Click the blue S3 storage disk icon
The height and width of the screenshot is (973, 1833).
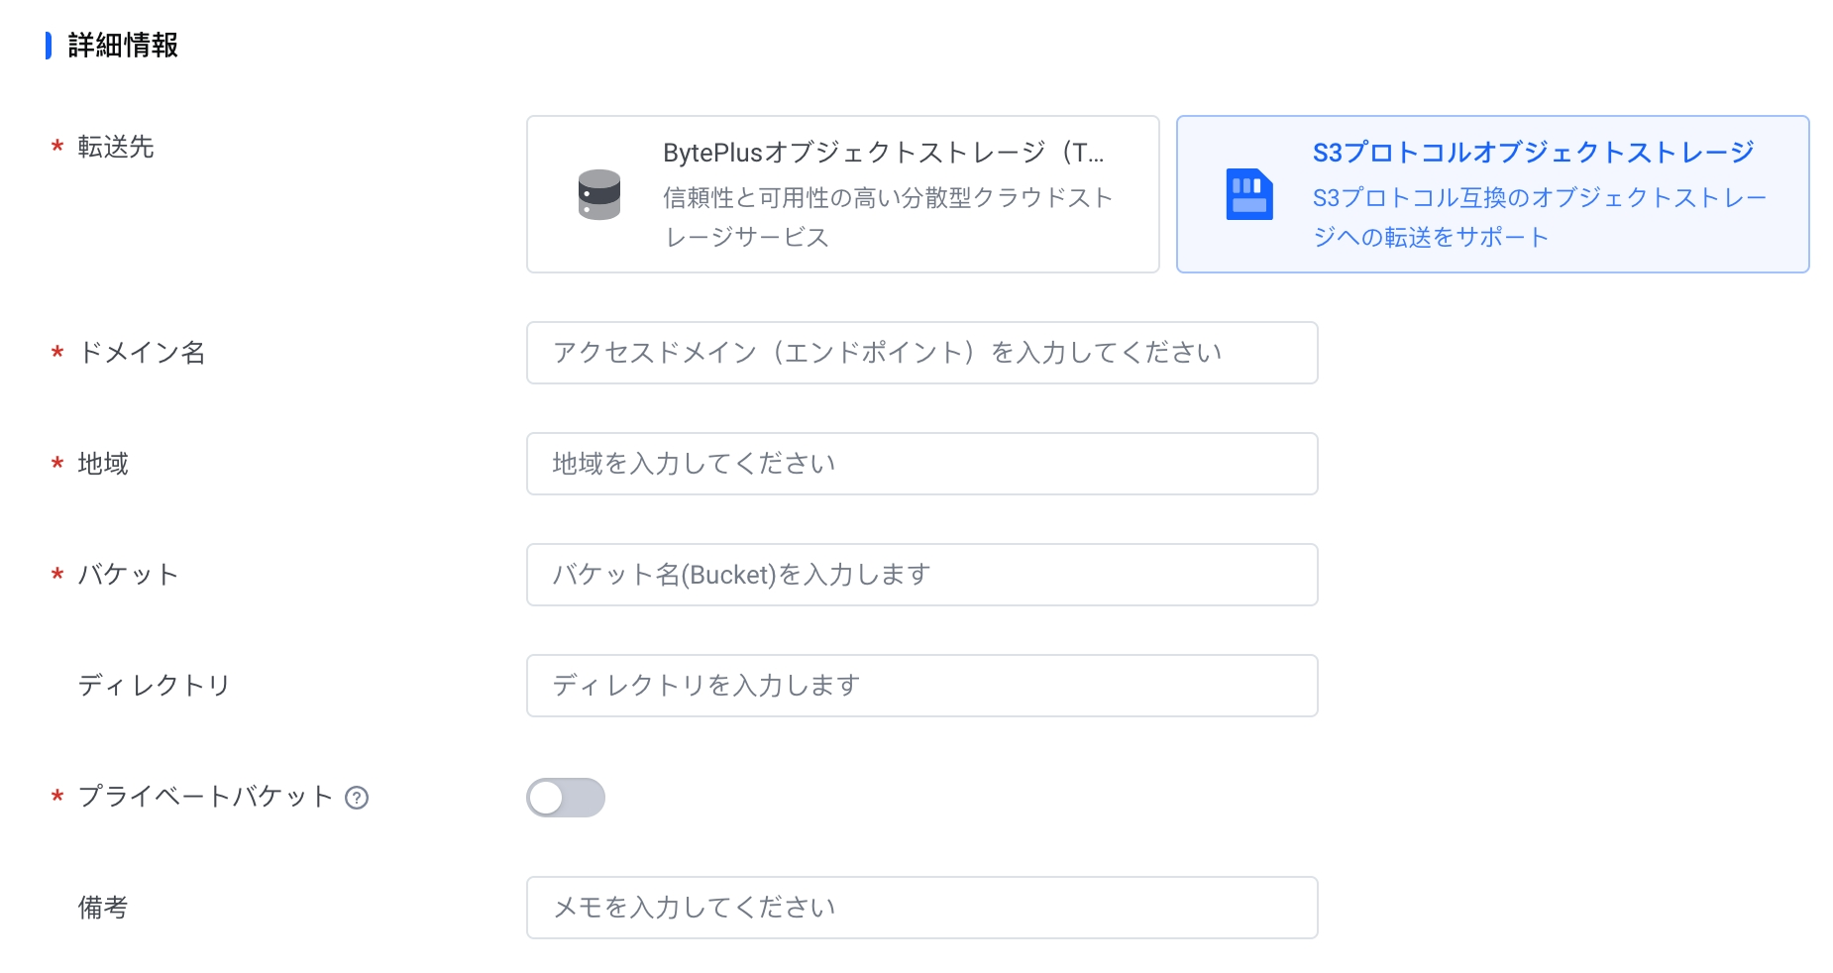[1249, 194]
